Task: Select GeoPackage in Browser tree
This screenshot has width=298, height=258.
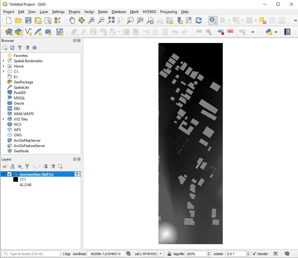Action: click(23, 82)
